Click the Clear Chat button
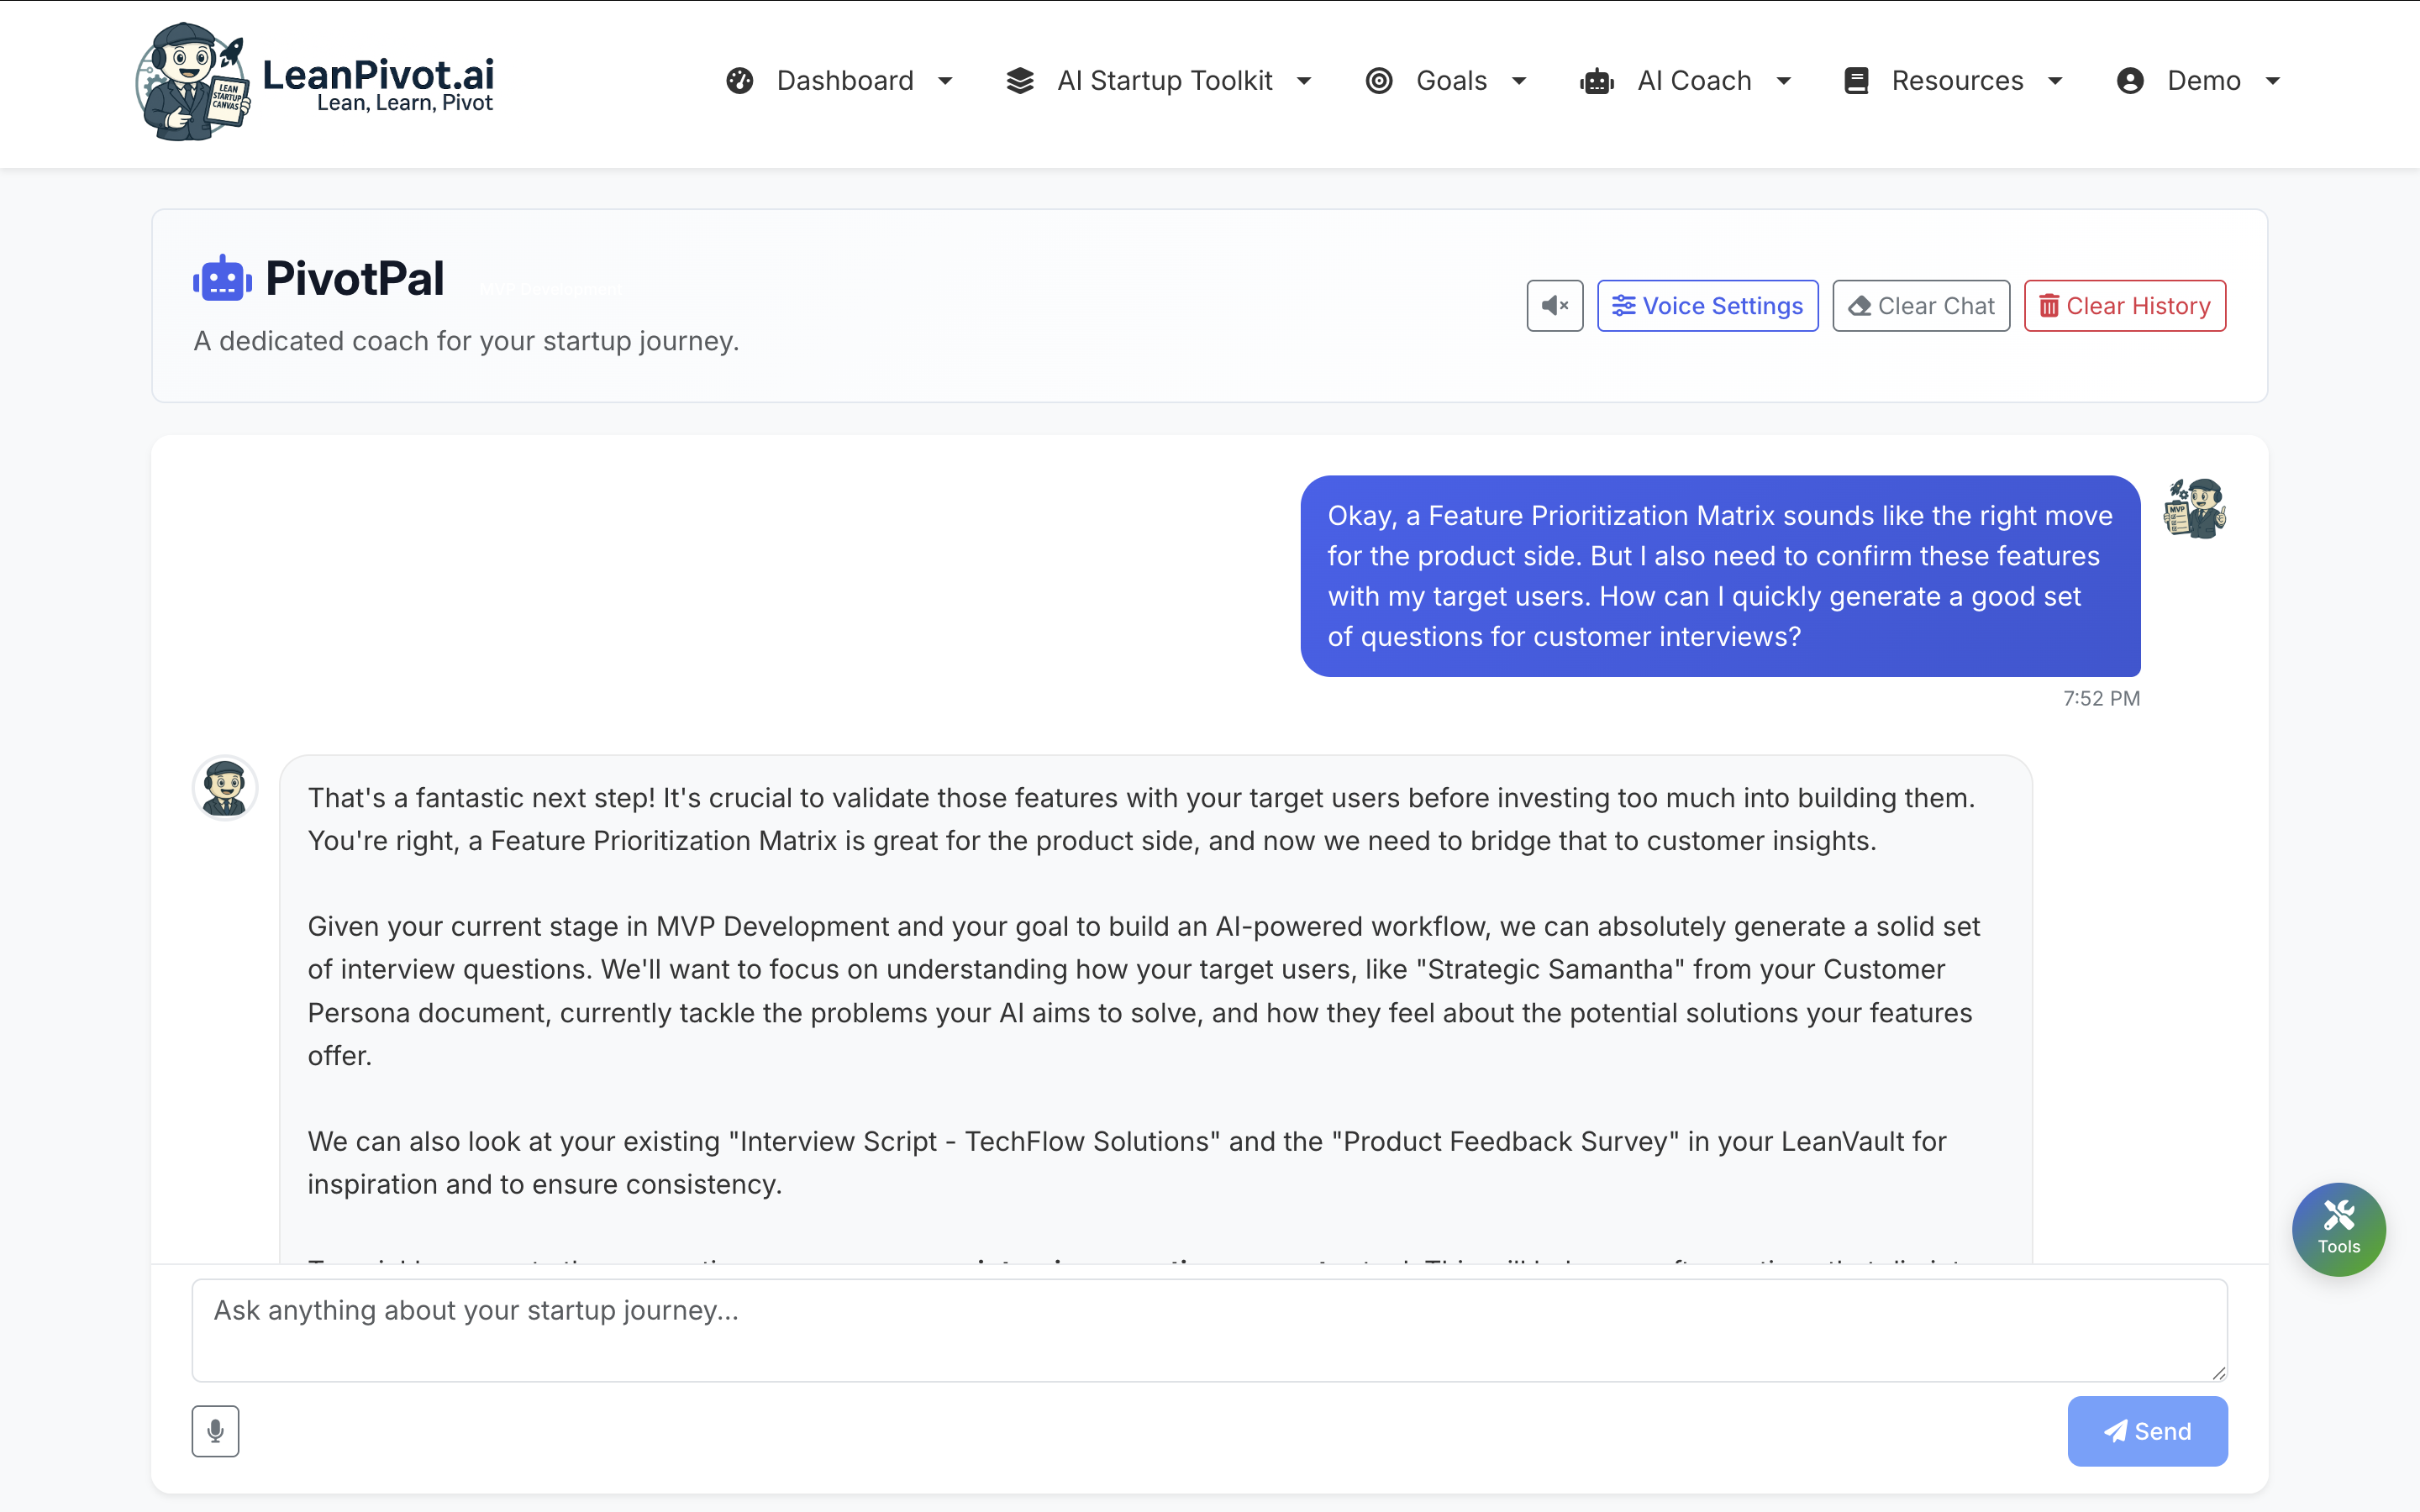Image resolution: width=2420 pixels, height=1512 pixels. click(1920, 305)
